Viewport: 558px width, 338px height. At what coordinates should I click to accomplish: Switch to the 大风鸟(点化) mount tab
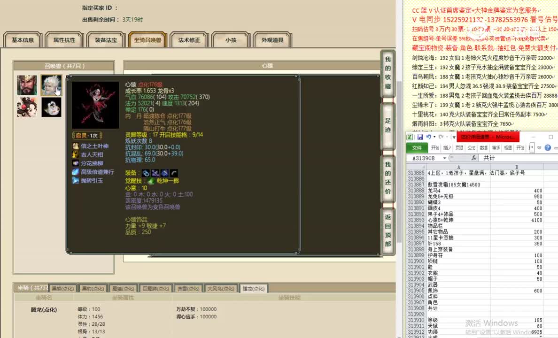221,289
